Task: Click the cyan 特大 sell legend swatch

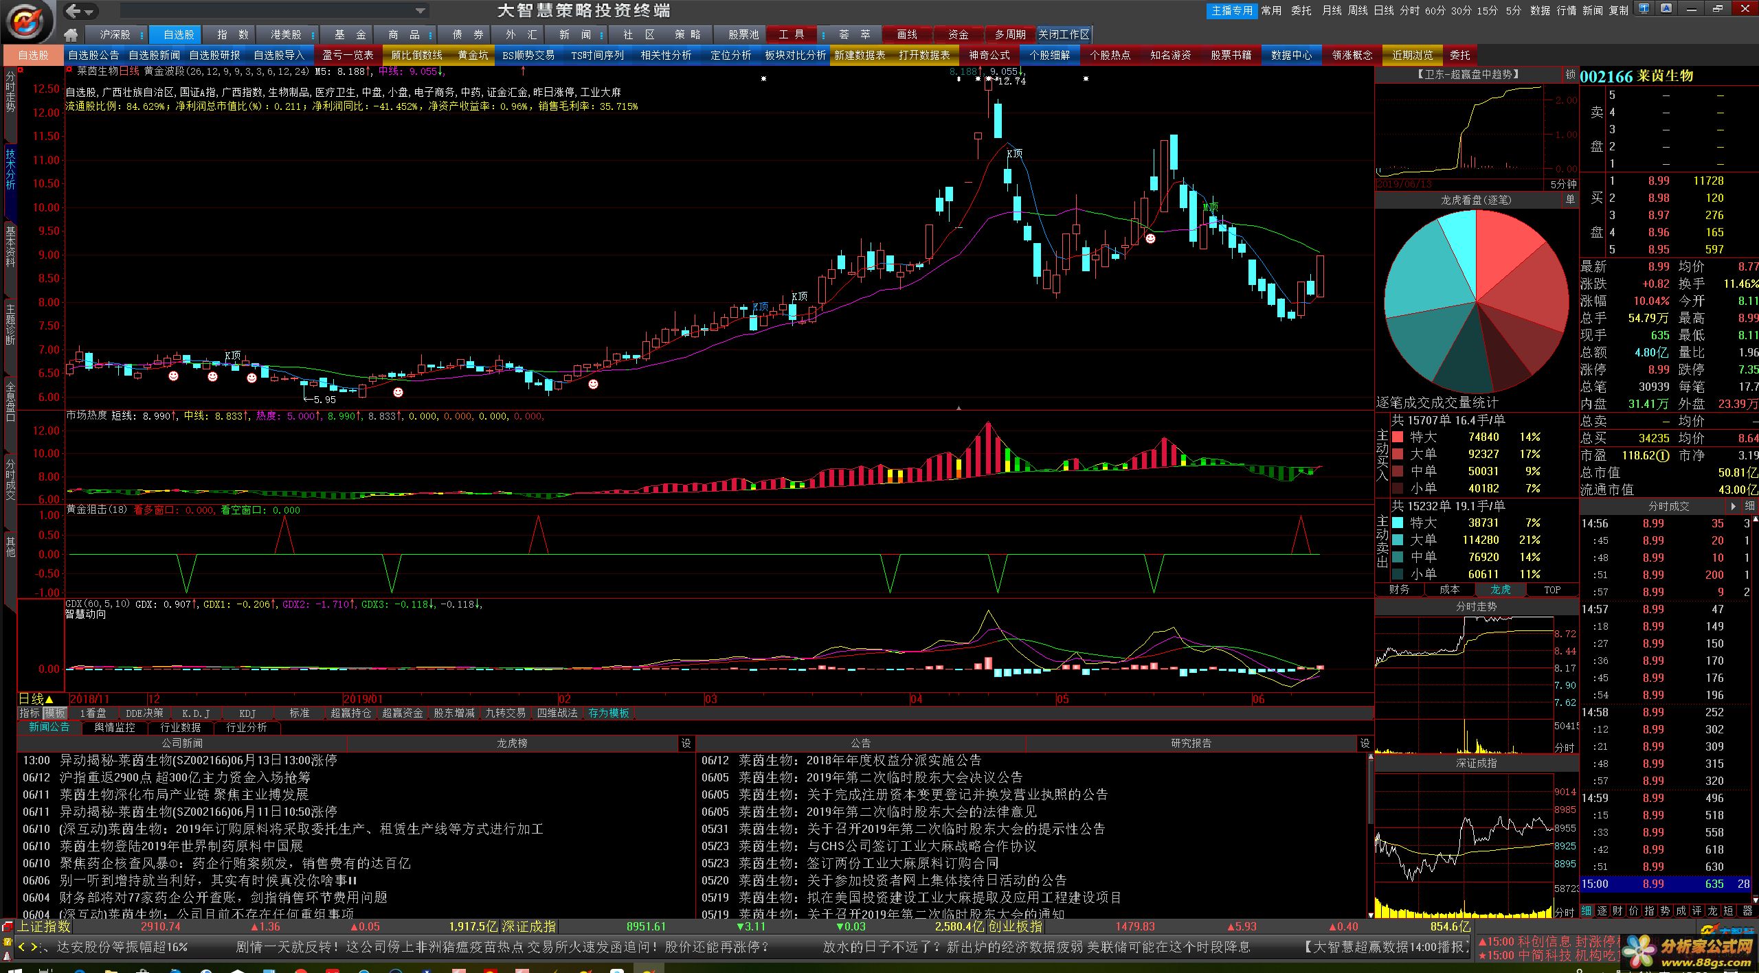Action: click(x=1398, y=523)
